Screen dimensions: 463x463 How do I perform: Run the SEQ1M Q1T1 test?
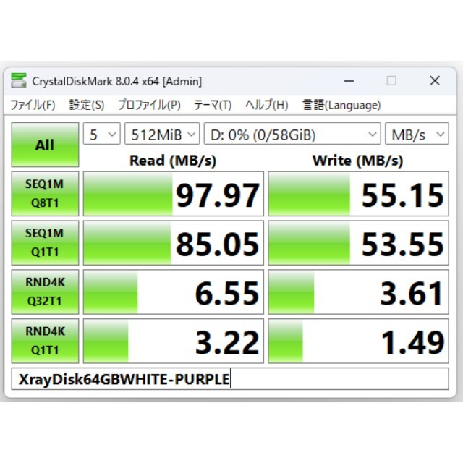click(x=45, y=243)
